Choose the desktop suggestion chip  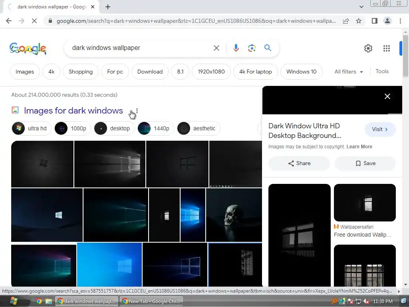coord(114,128)
